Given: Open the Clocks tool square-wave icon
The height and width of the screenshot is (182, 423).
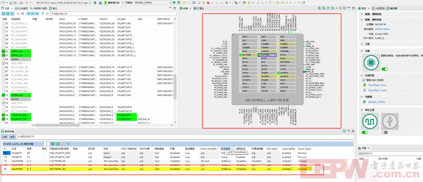Looking at the screenshot, I should pos(370,121).
